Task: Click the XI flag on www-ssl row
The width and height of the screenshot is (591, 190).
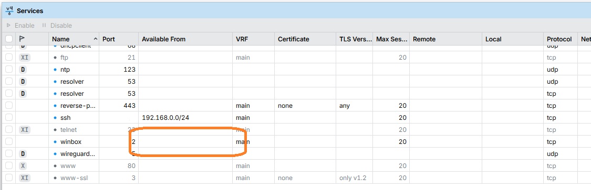Action: click(x=25, y=177)
